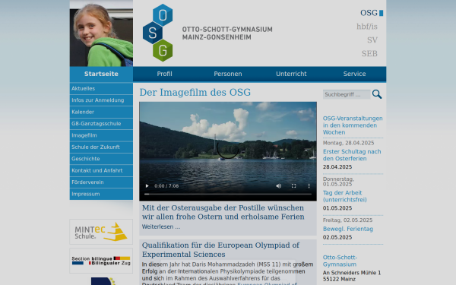Screen dimensions: 456x285
Task: Open the MINT-EC Schule badge
Action: click(101, 232)
